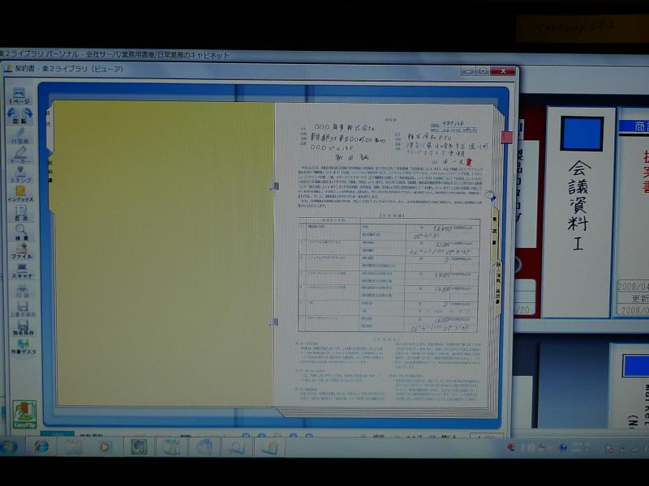Select the 回転 rotate tool
The image size is (649, 486).
[x=19, y=114]
